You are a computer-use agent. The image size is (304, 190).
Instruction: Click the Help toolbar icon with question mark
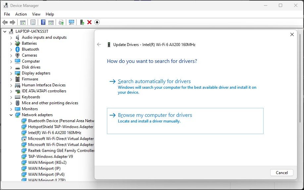43,22
